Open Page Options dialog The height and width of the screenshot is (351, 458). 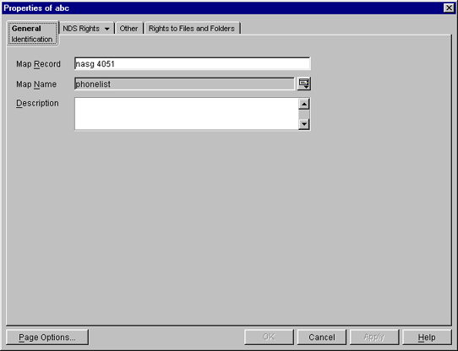[47, 337]
